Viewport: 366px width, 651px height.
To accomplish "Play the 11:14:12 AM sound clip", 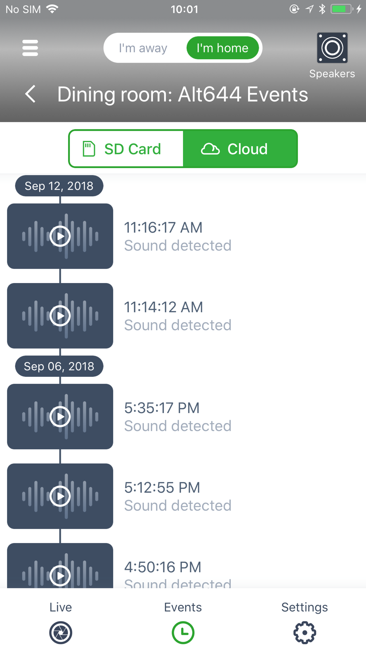I will pos(60,316).
